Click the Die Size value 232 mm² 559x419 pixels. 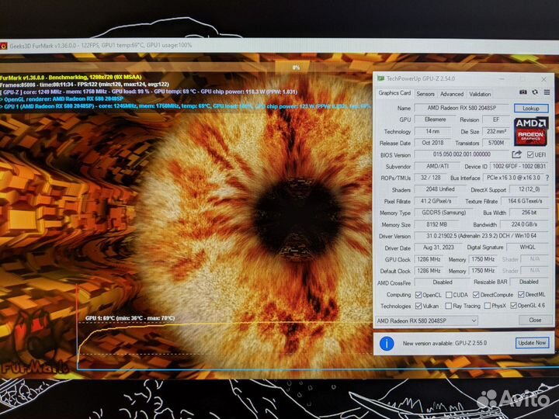(x=496, y=131)
